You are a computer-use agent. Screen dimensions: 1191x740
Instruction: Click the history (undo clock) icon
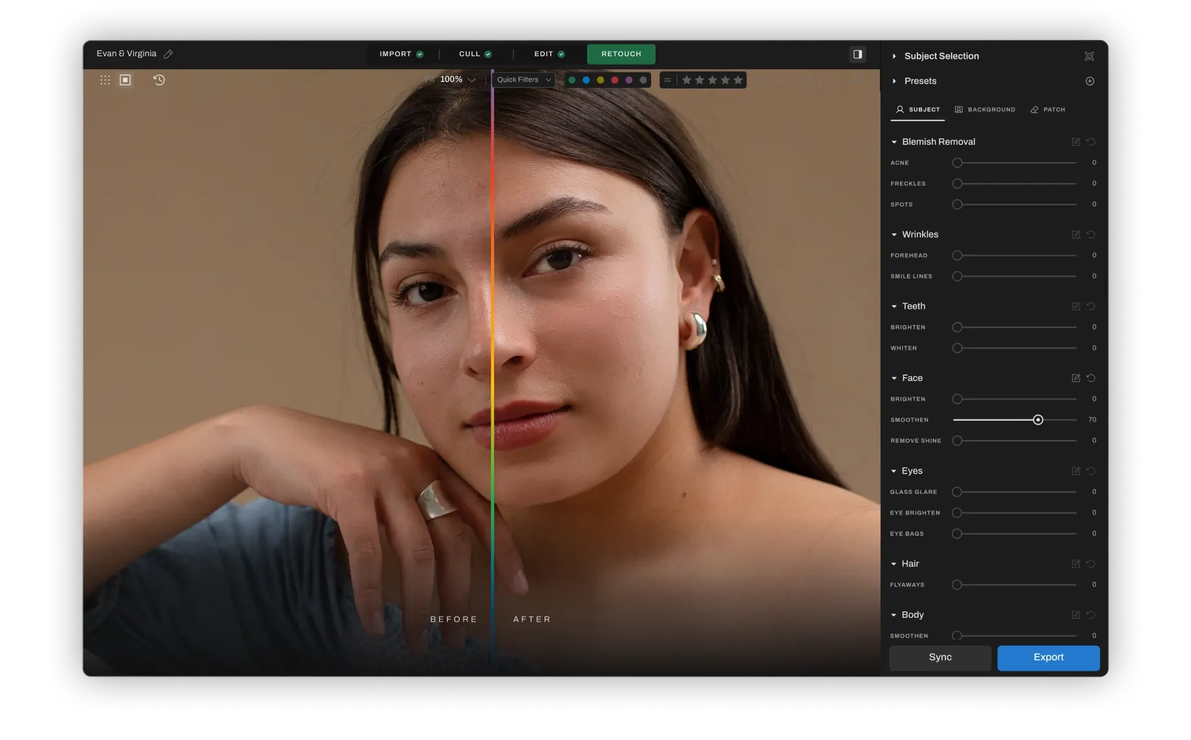click(x=159, y=79)
